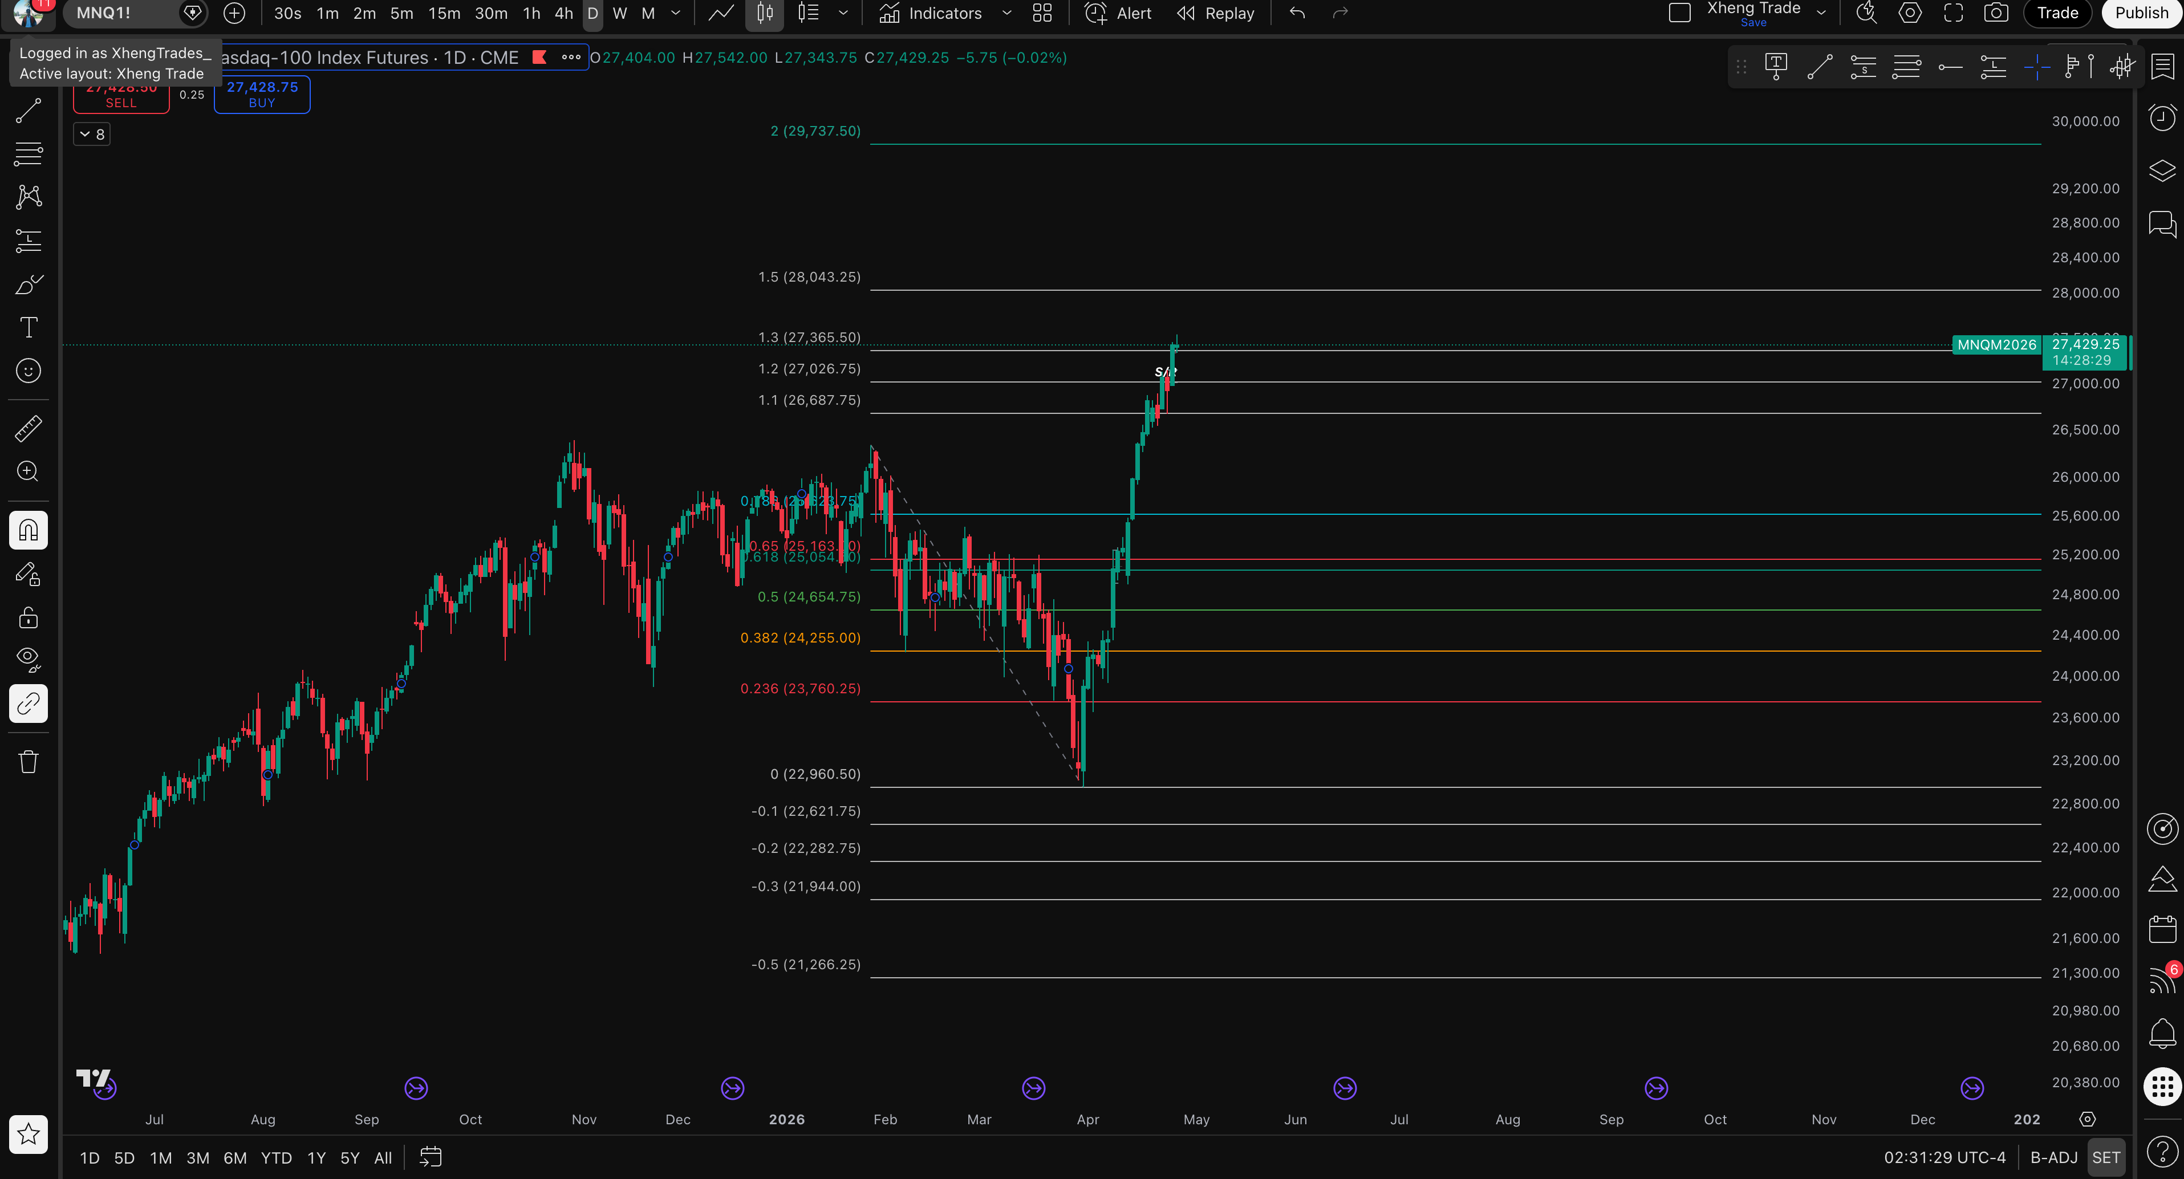Image resolution: width=2184 pixels, height=1179 pixels.
Task: Collapse the indicator legend showing 8
Action: tap(92, 134)
